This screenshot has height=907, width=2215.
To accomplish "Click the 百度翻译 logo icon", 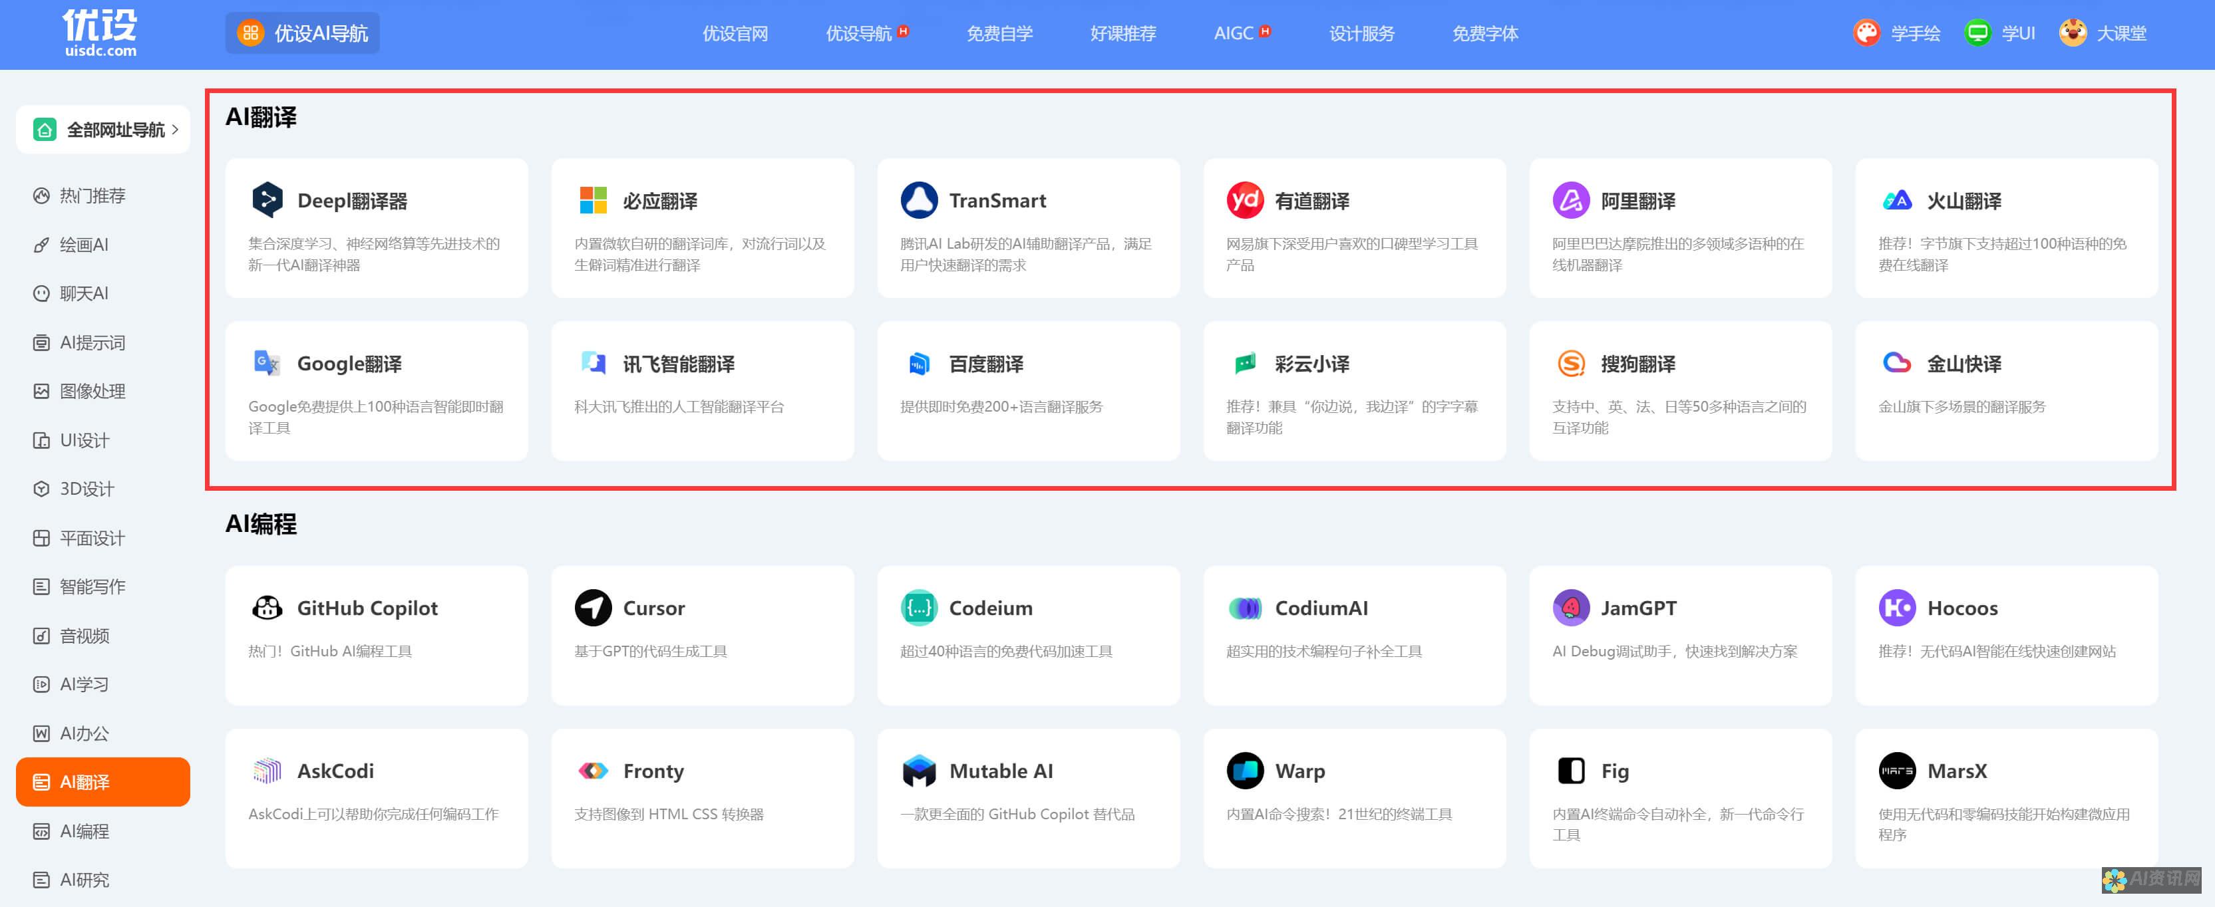I will (918, 363).
